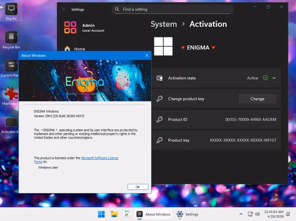Open the taskbar clock and date
This screenshot has height=221, width=296.
(274, 214)
